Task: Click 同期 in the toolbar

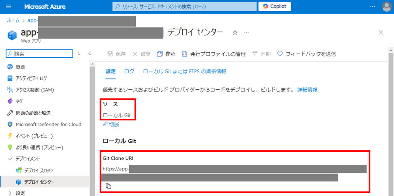Action: [x=261, y=54]
